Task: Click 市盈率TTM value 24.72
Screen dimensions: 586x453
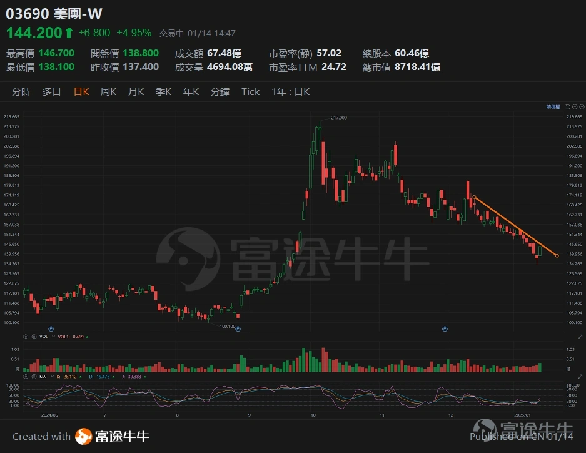Action: (x=334, y=67)
